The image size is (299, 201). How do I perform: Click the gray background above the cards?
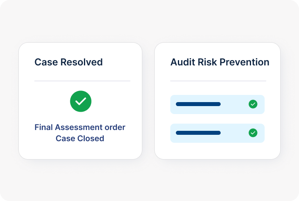(x=149, y=22)
